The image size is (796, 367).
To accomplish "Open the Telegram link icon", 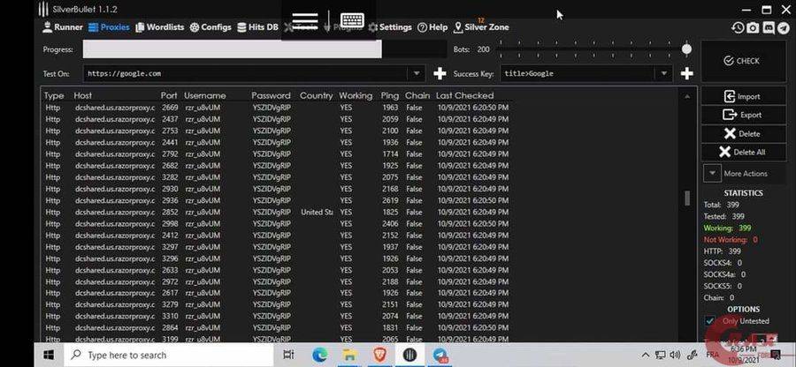I will pyautogui.click(x=784, y=28).
